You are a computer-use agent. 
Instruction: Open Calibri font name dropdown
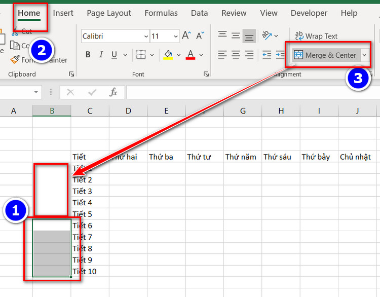pos(146,36)
